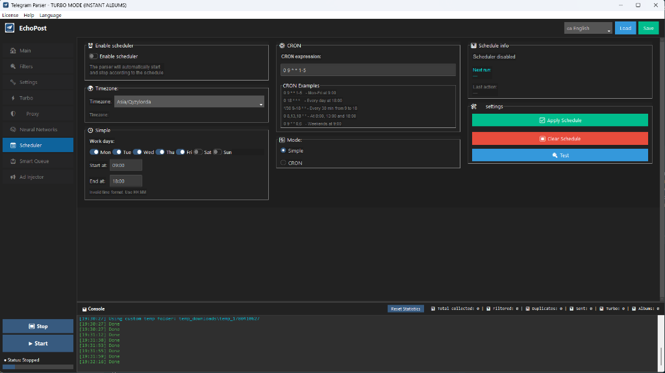Click the Load button
Screen dimensions: 665x373
coord(625,28)
